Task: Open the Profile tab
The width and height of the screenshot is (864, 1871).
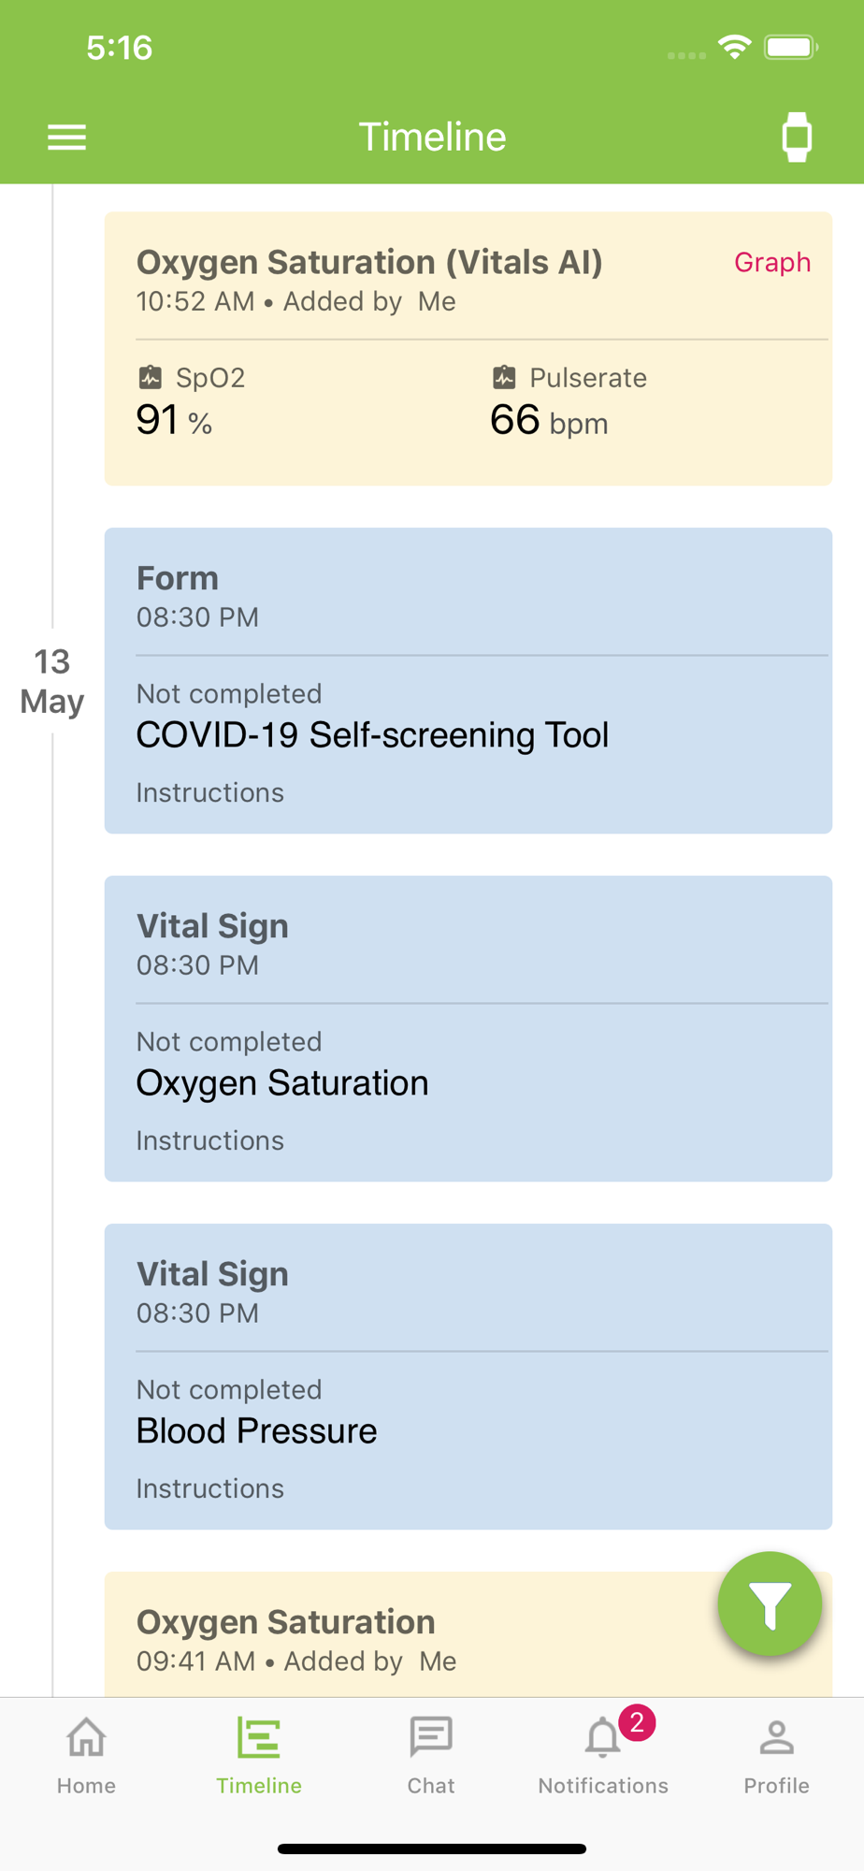Action: tap(776, 1755)
